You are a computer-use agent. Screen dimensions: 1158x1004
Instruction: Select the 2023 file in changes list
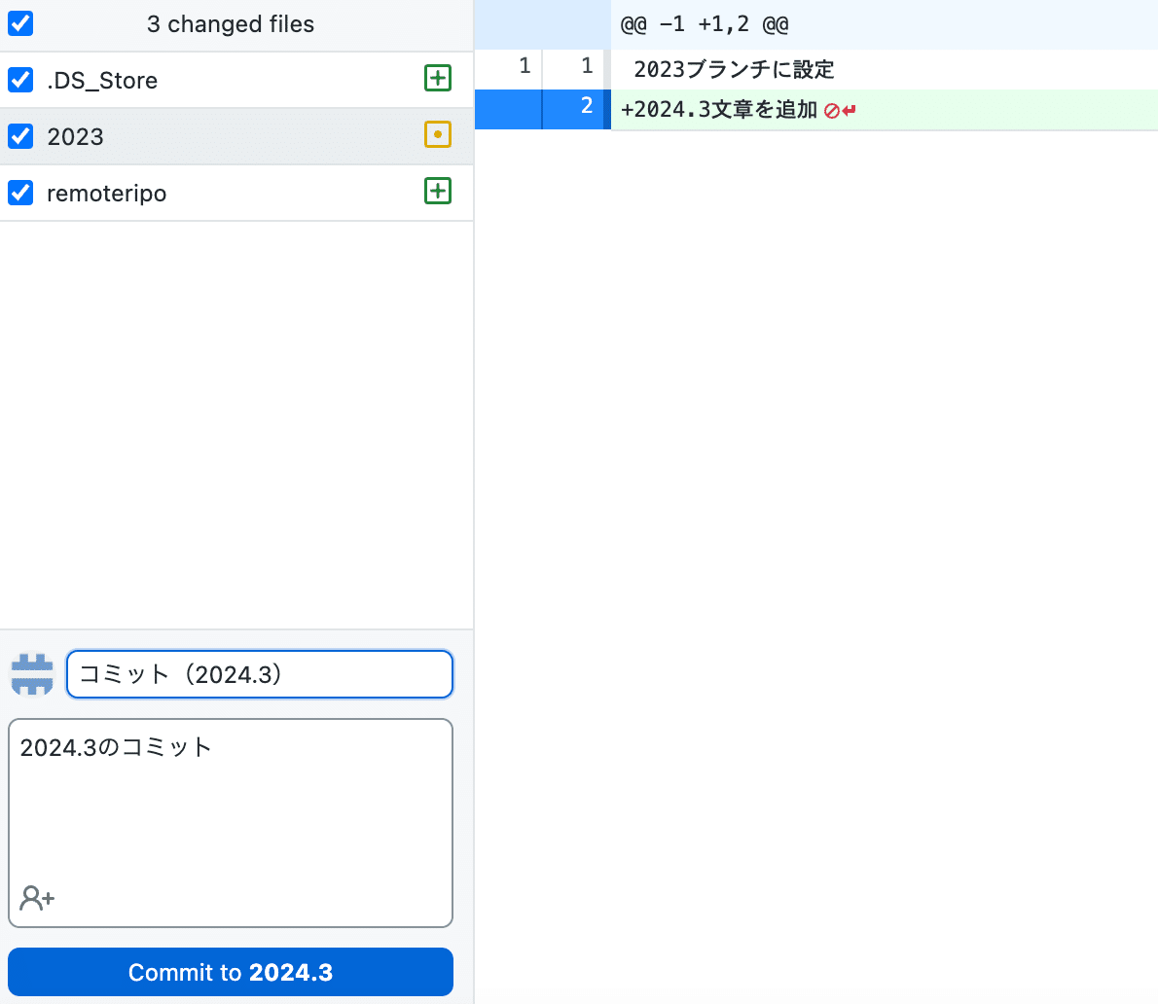236,136
